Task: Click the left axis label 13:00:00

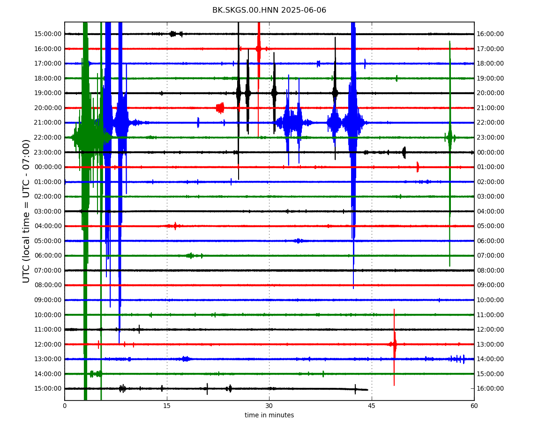Action: click(x=48, y=359)
